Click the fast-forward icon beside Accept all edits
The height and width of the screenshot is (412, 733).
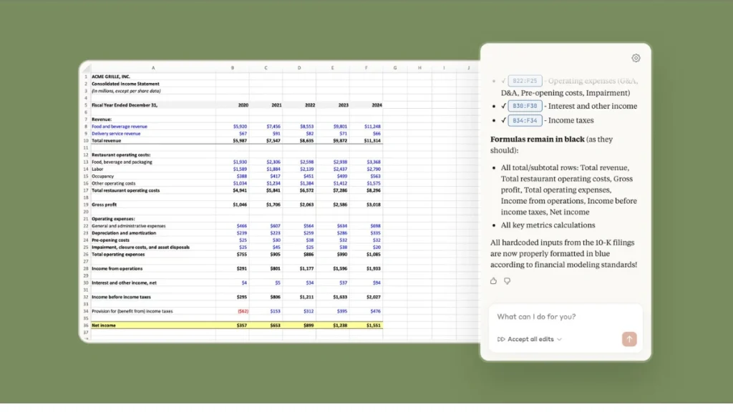(501, 339)
